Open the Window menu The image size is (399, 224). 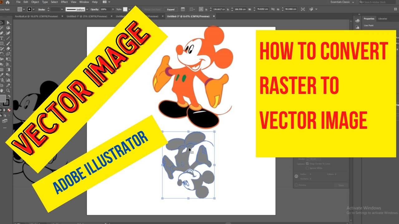[x=84, y=2]
